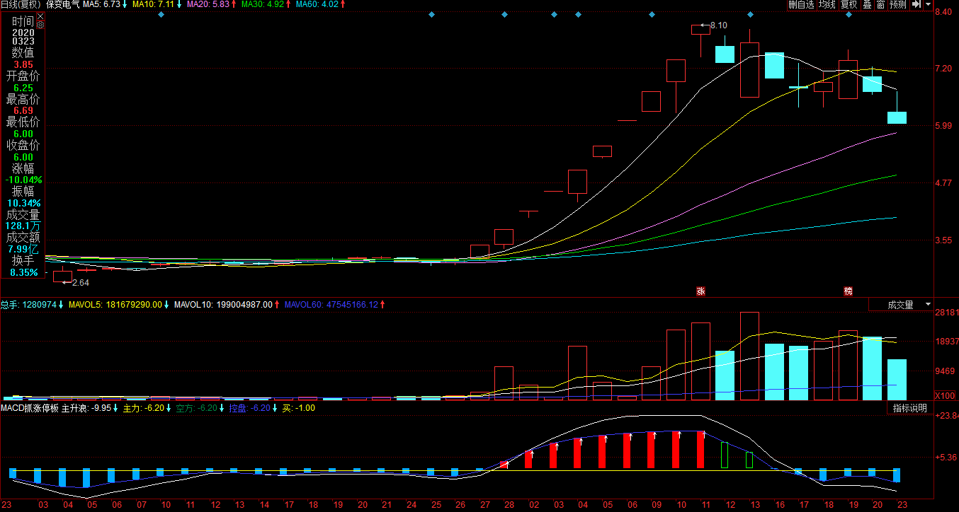Toggle the 叠 overlay button
Viewport: 959px width, 512px height.
coord(867,4)
